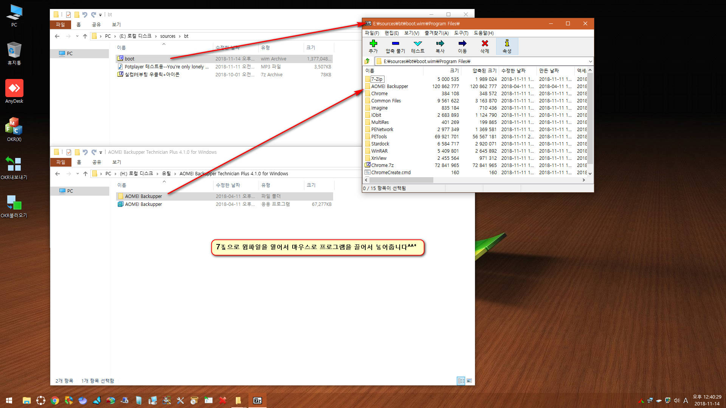Expand chevron after '유틸' in AOMEI breadcrumb
The height and width of the screenshot is (408, 726).
175,174
